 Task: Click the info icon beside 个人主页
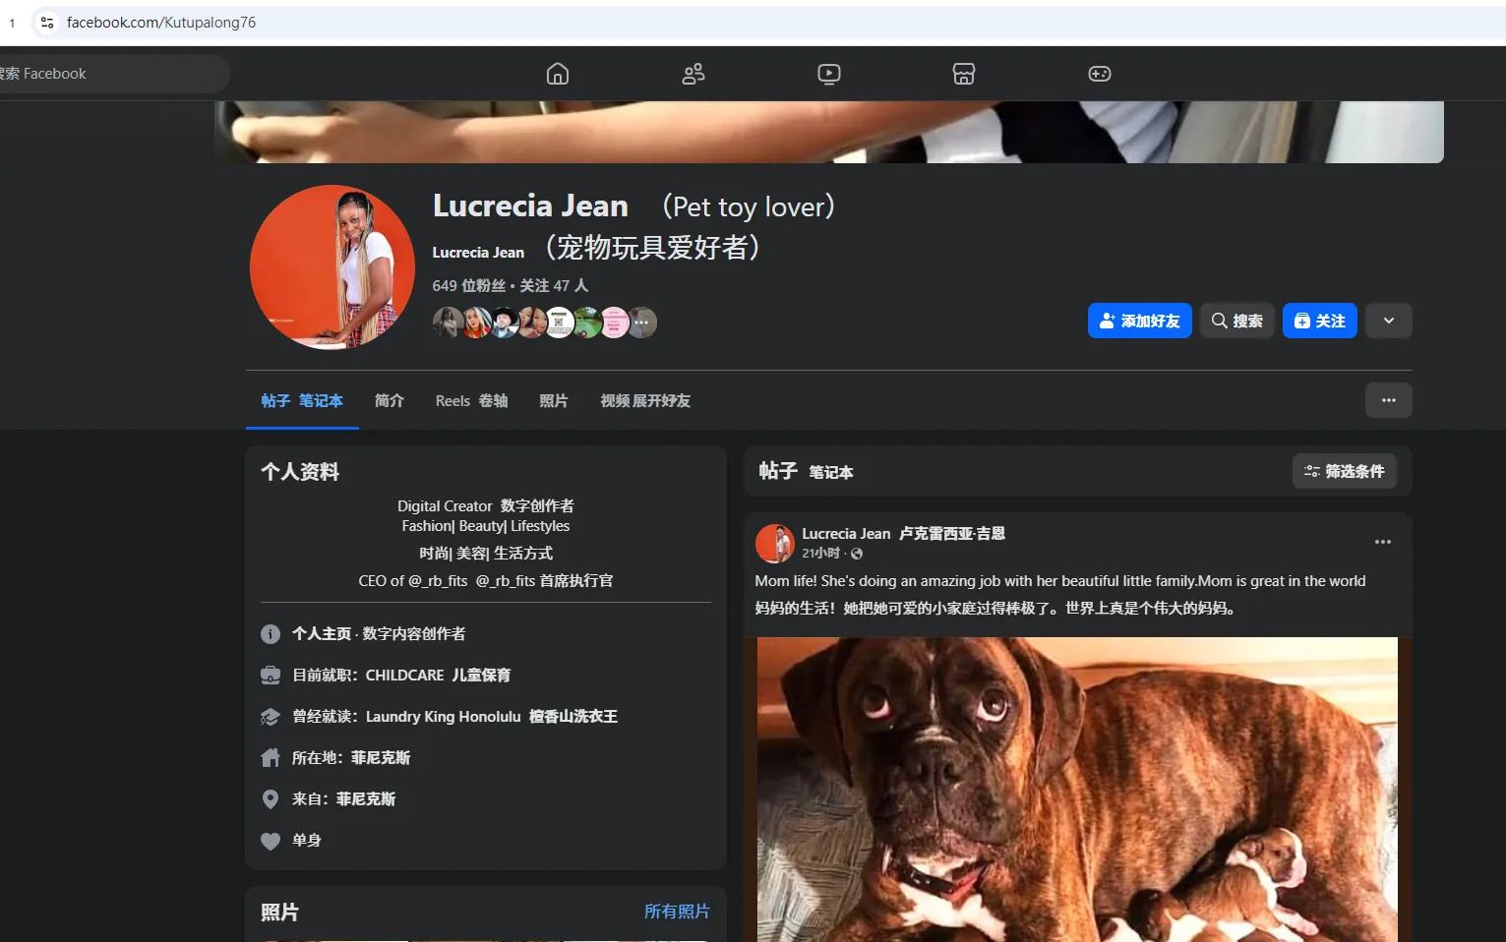click(x=271, y=634)
